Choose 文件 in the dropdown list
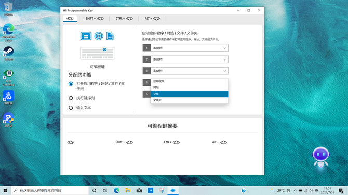 coord(189,94)
